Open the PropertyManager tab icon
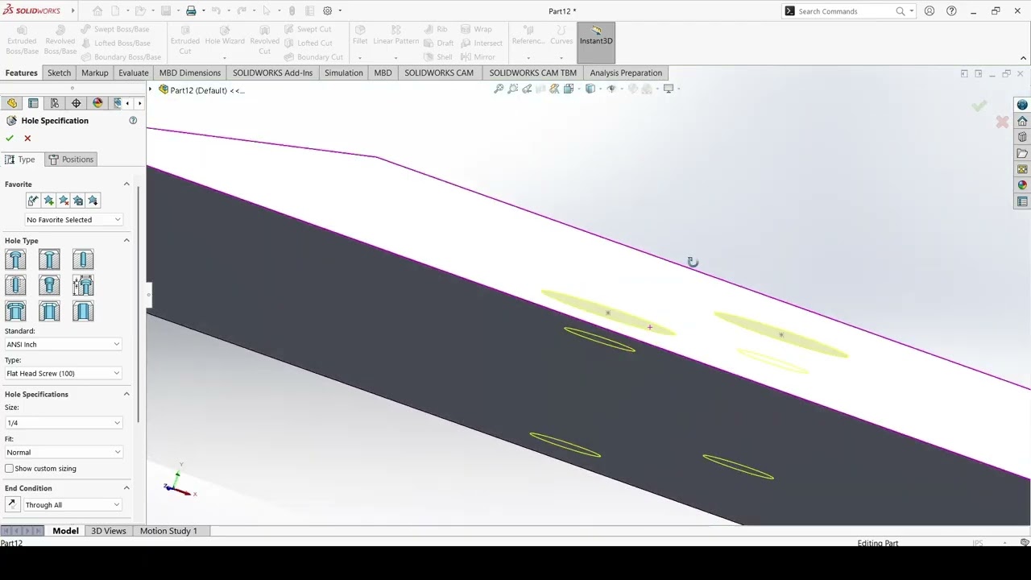The image size is (1031, 580). 33,103
